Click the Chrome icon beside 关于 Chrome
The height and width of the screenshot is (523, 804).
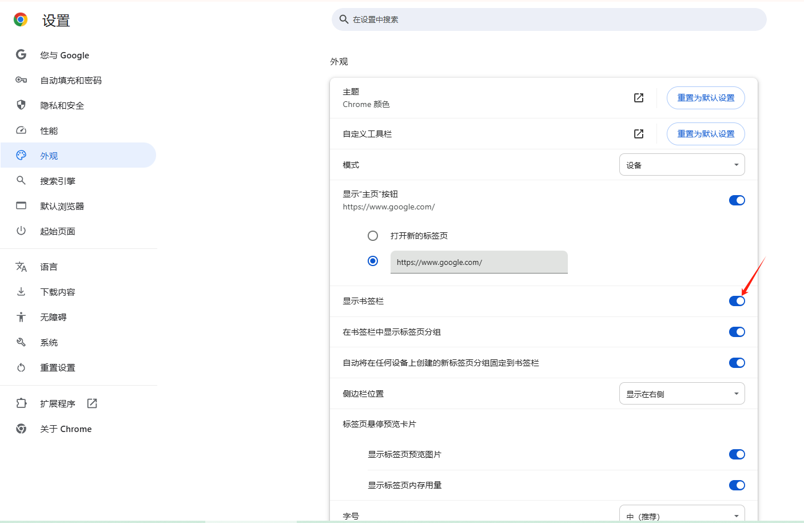[x=21, y=429]
